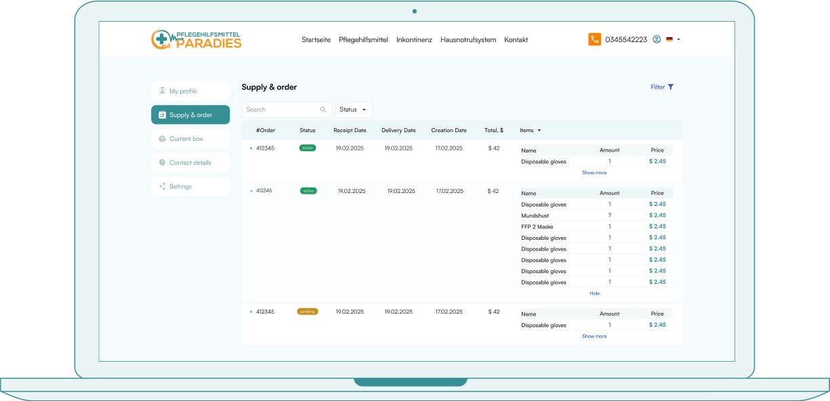Click Hide under expanded item list
This screenshot has width=830, height=401.
(594, 293)
